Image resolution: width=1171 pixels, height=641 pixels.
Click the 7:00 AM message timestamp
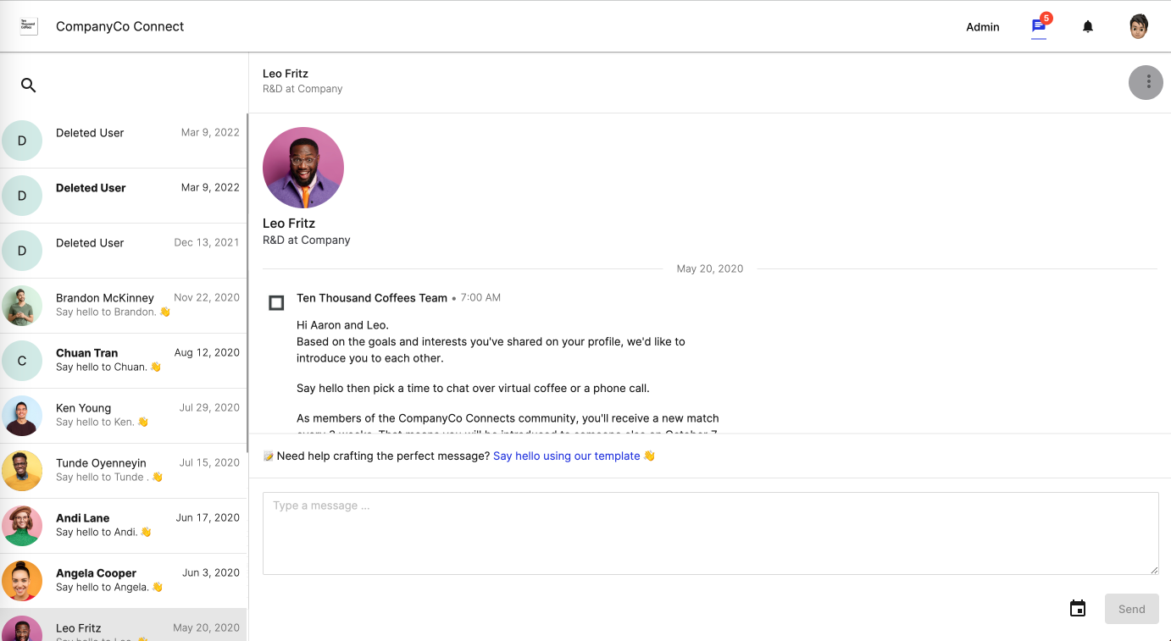(480, 298)
